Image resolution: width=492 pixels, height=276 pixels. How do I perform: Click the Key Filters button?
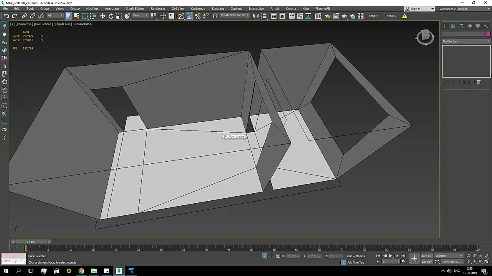tap(452, 262)
